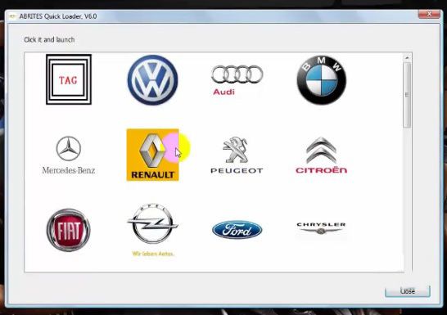The width and height of the screenshot is (447, 315).
Task: Click the 'Click it and launch' label
Action: pos(49,39)
